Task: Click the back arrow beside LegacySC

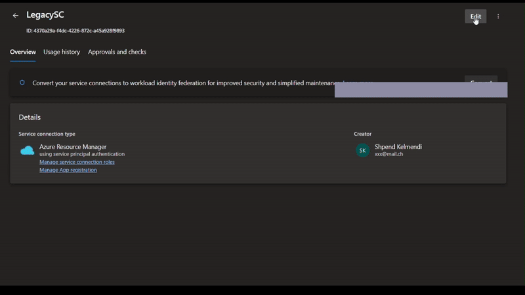Action: point(16,16)
